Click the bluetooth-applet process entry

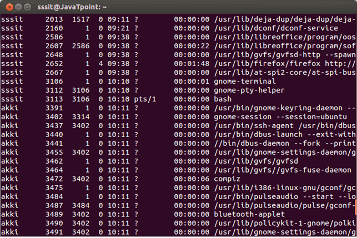tap(249, 214)
